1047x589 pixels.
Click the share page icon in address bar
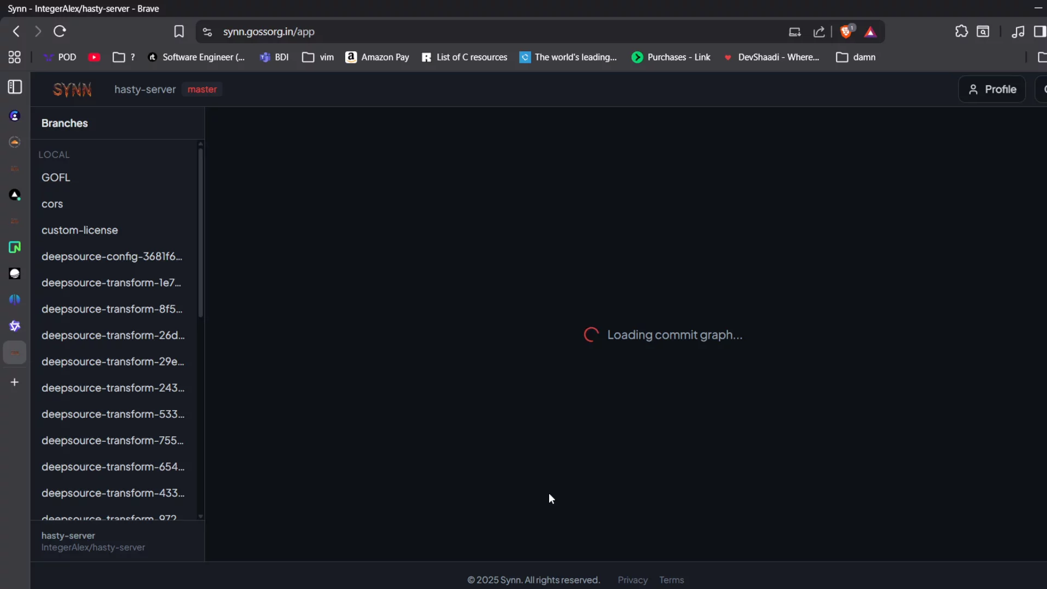[x=820, y=32]
